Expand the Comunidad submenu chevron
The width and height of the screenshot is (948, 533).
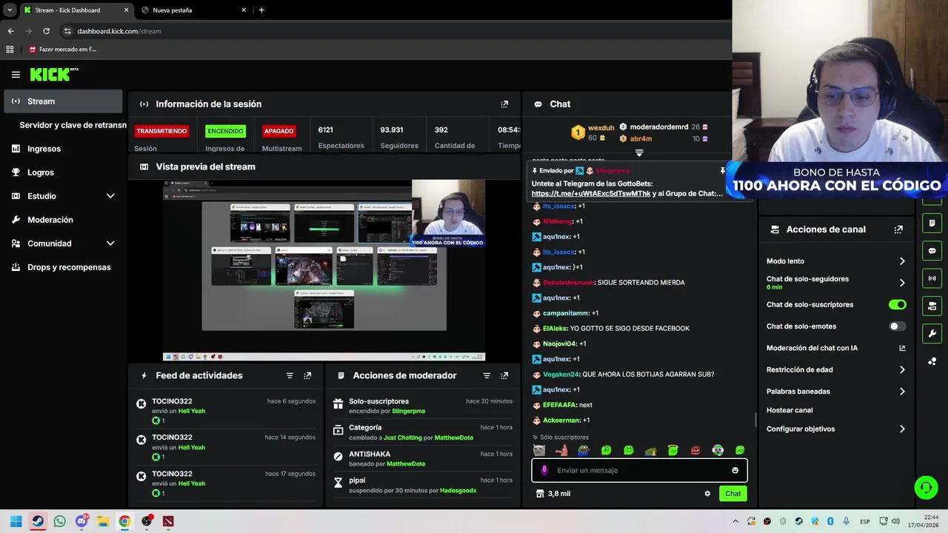pyautogui.click(x=110, y=244)
